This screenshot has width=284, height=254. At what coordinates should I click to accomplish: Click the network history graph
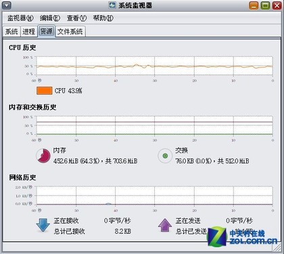point(155,196)
